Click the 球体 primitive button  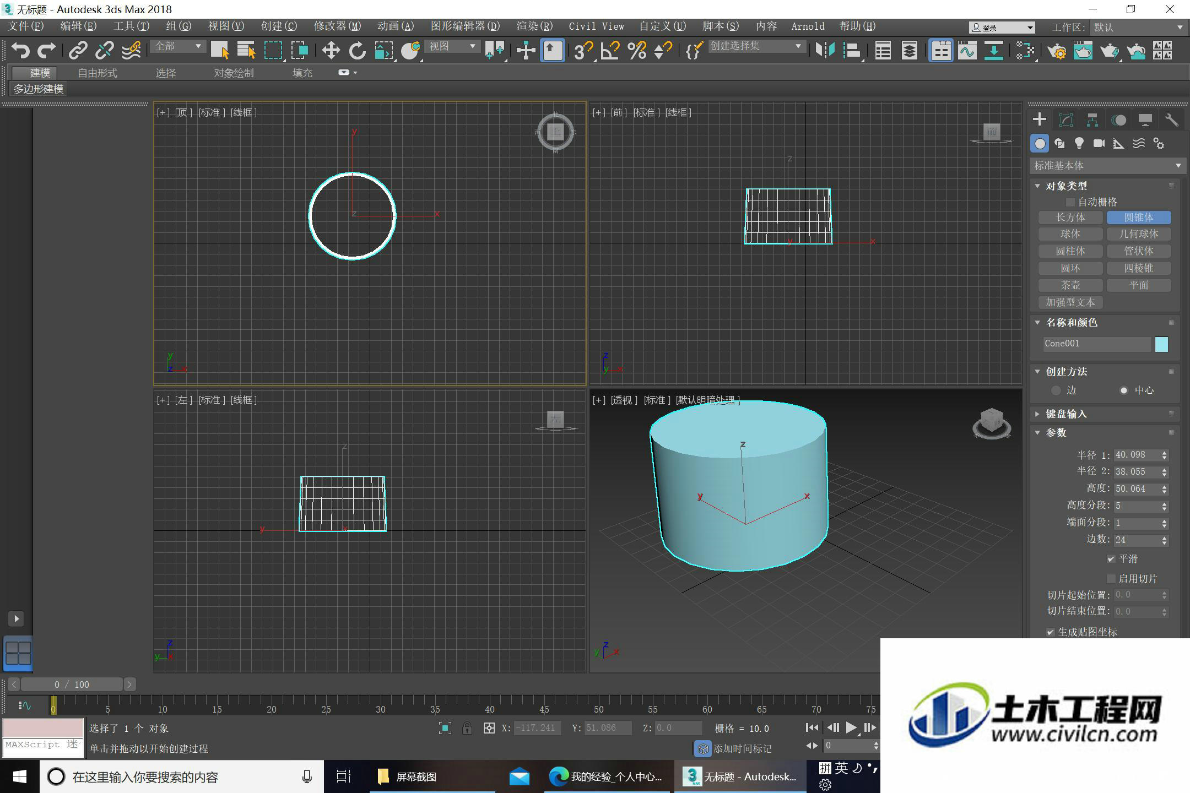1070,234
